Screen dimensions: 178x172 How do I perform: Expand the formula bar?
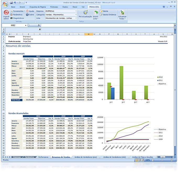tap(175, 25)
